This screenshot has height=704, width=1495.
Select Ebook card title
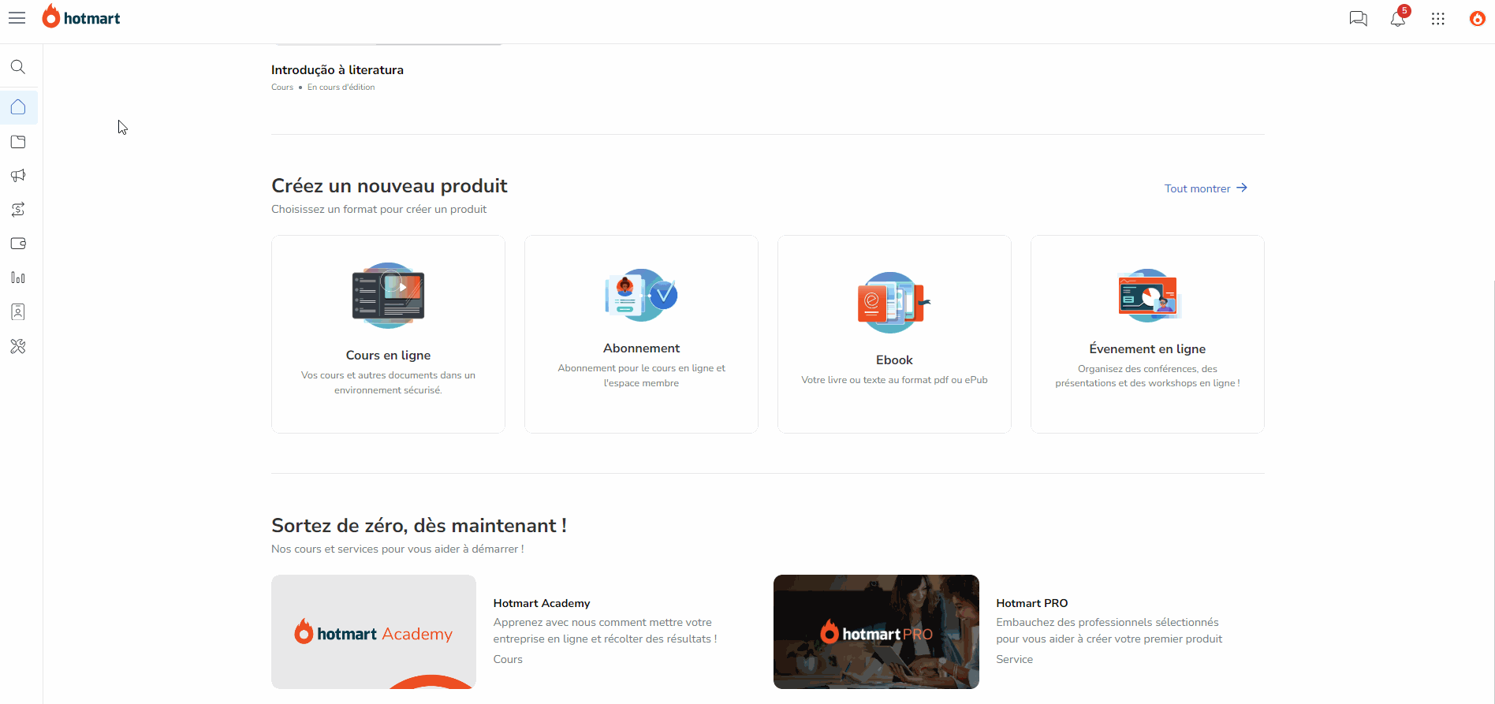click(894, 360)
